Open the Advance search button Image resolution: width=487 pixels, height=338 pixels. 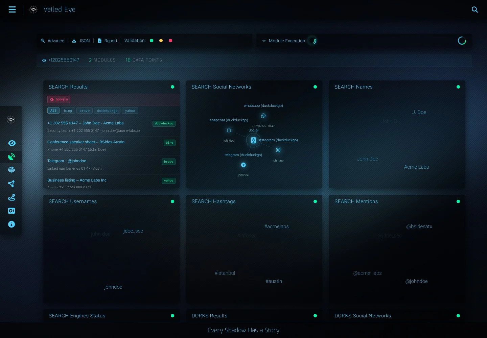point(52,41)
